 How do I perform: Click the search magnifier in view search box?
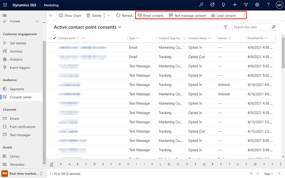click(x=273, y=27)
